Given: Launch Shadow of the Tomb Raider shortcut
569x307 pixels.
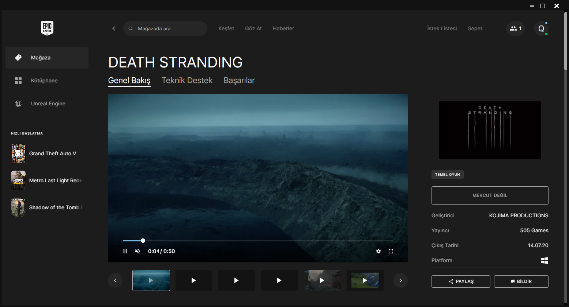Looking at the screenshot, I should click(x=47, y=207).
